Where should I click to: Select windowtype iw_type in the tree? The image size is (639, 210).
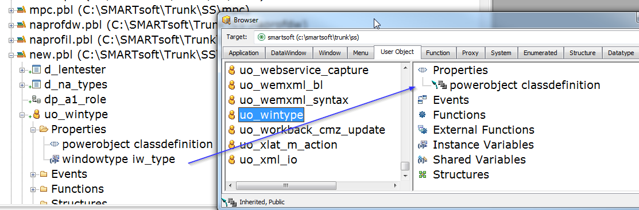tap(119, 160)
